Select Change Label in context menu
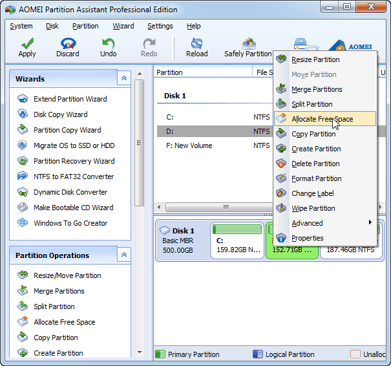This screenshot has height=366, width=391. point(325,193)
